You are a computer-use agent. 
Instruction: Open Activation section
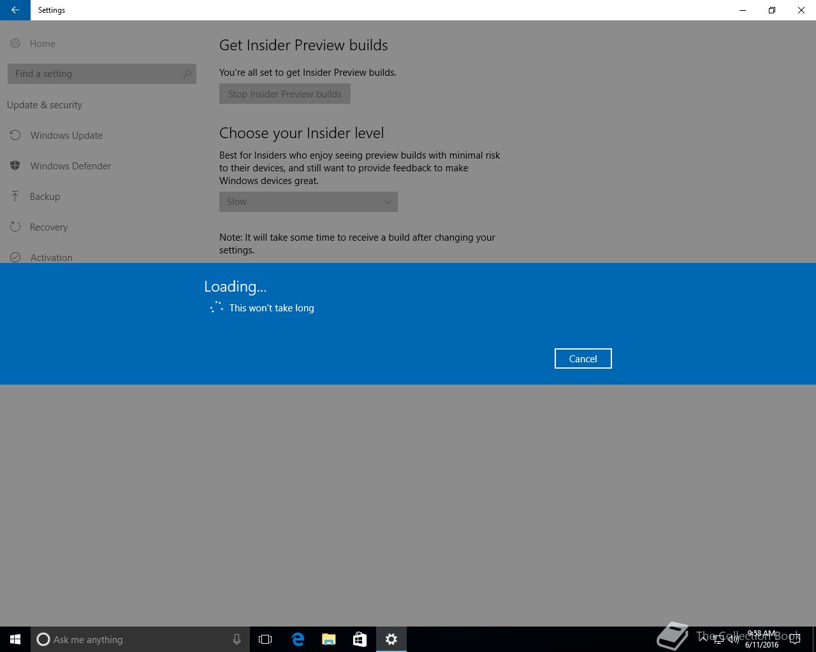[x=51, y=257]
